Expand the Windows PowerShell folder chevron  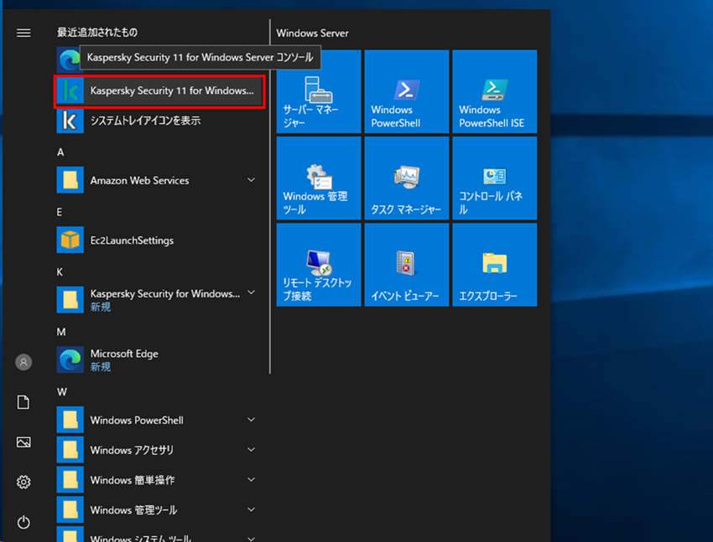[x=251, y=420]
